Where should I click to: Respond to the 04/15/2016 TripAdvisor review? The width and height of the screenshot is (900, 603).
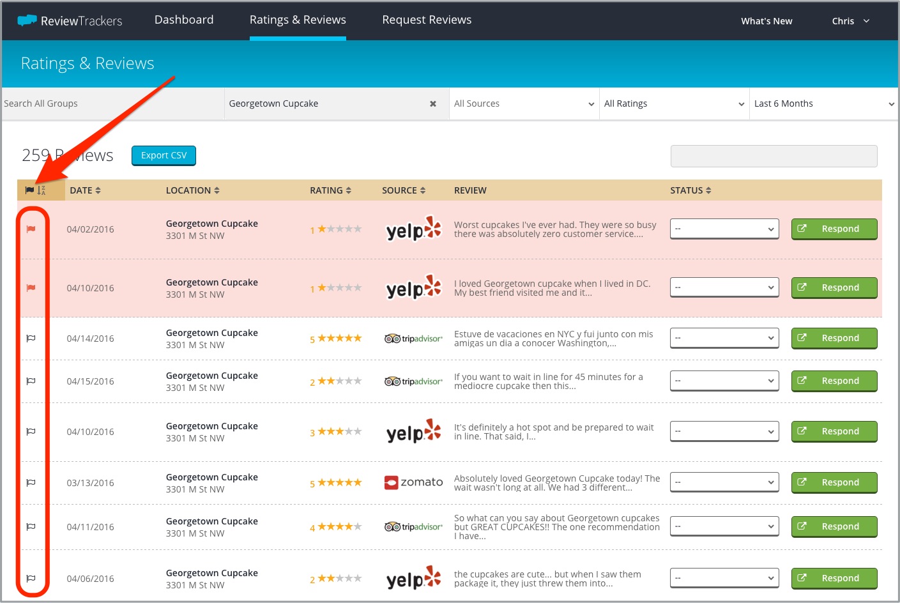tap(834, 381)
